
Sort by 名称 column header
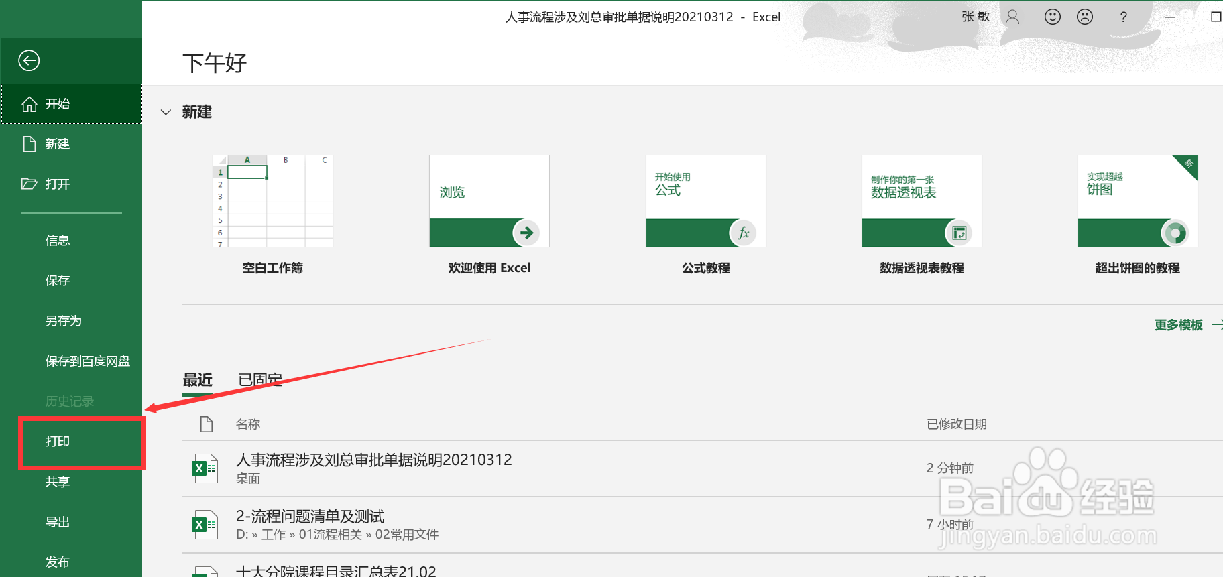point(248,424)
